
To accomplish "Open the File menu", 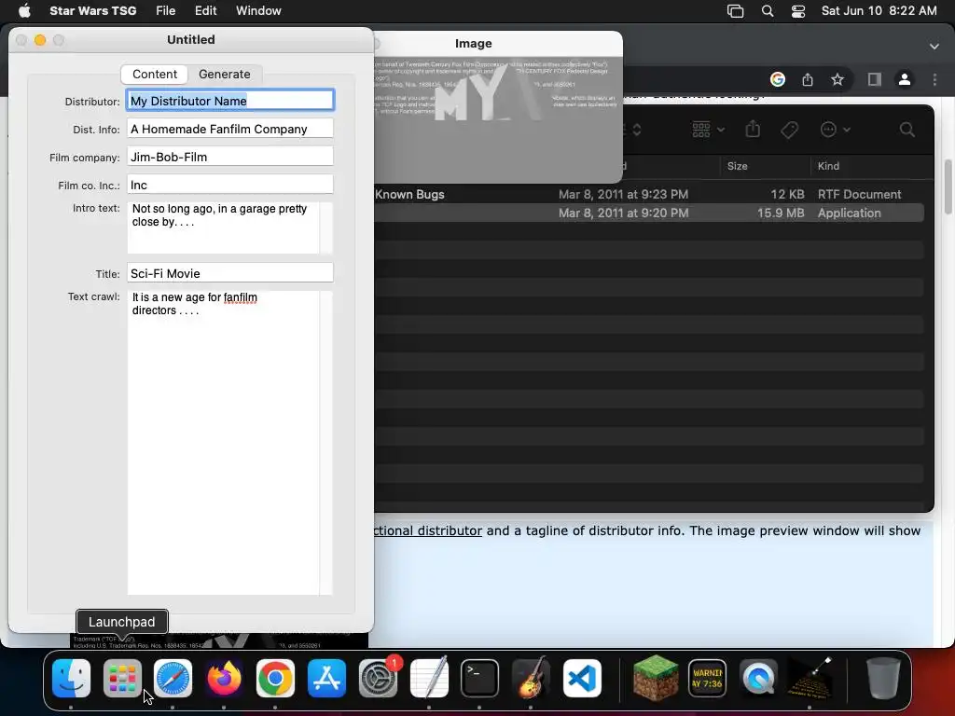I will pyautogui.click(x=166, y=11).
